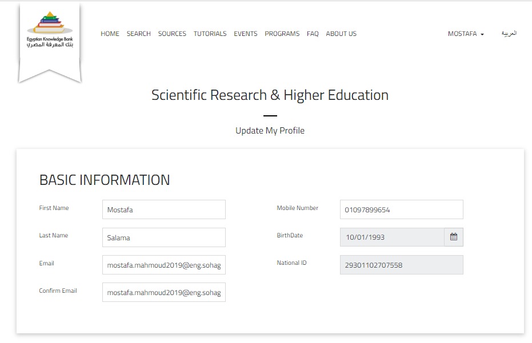
Task: Click the Update My Profile subtitle
Action: (270, 131)
